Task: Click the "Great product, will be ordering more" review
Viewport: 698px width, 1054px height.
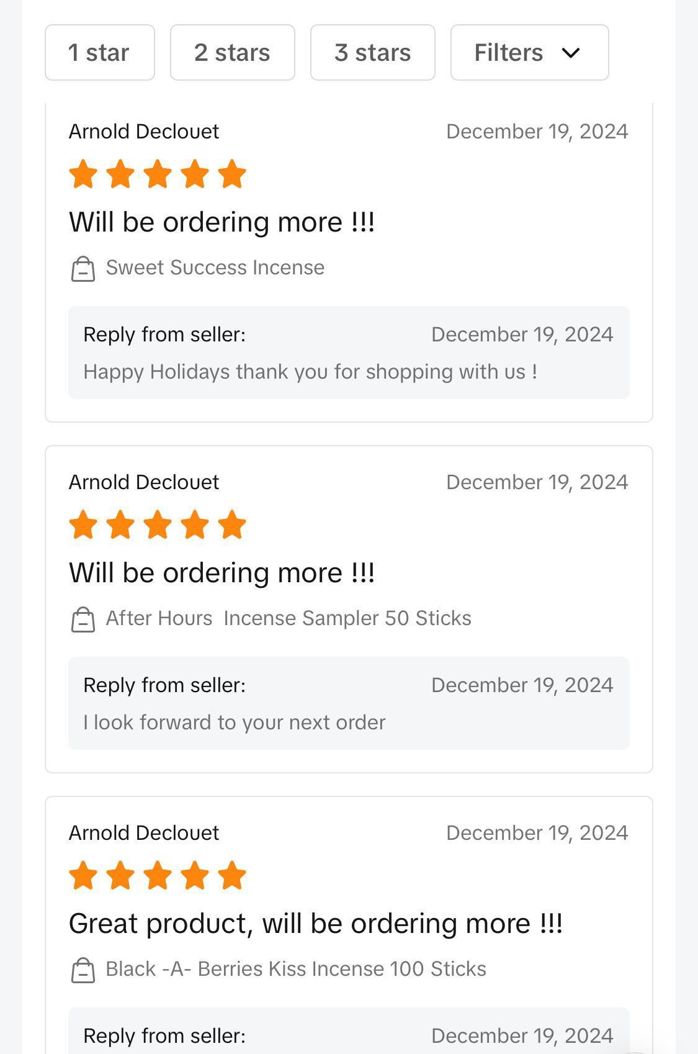Action: (315, 924)
